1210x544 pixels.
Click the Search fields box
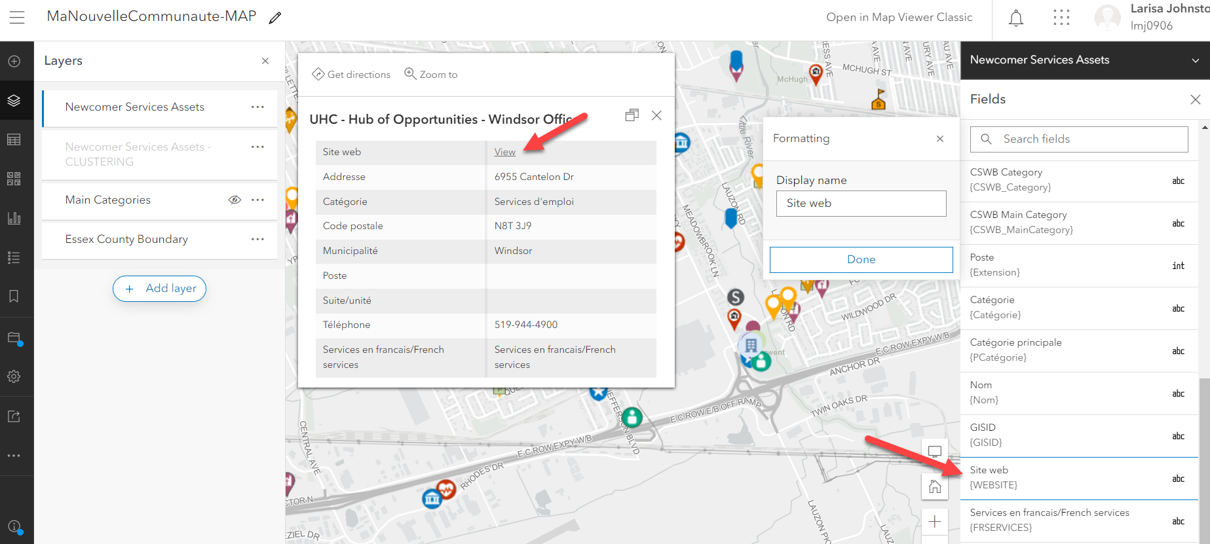(1078, 139)
